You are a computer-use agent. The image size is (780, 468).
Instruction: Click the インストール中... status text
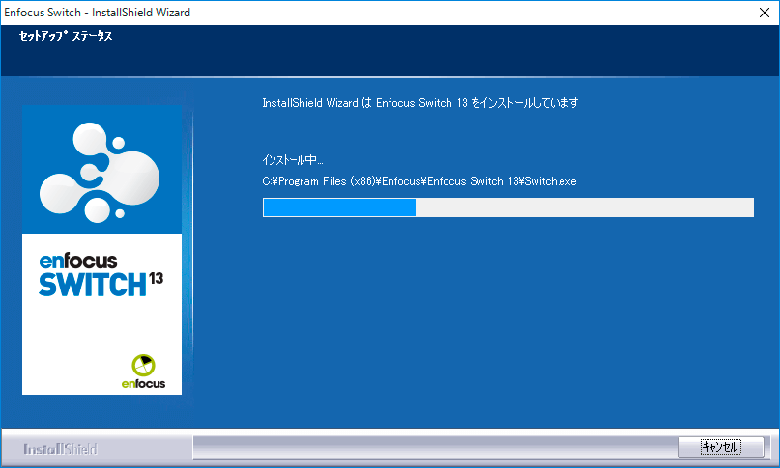pyautogui.click(x=293, y=160)
